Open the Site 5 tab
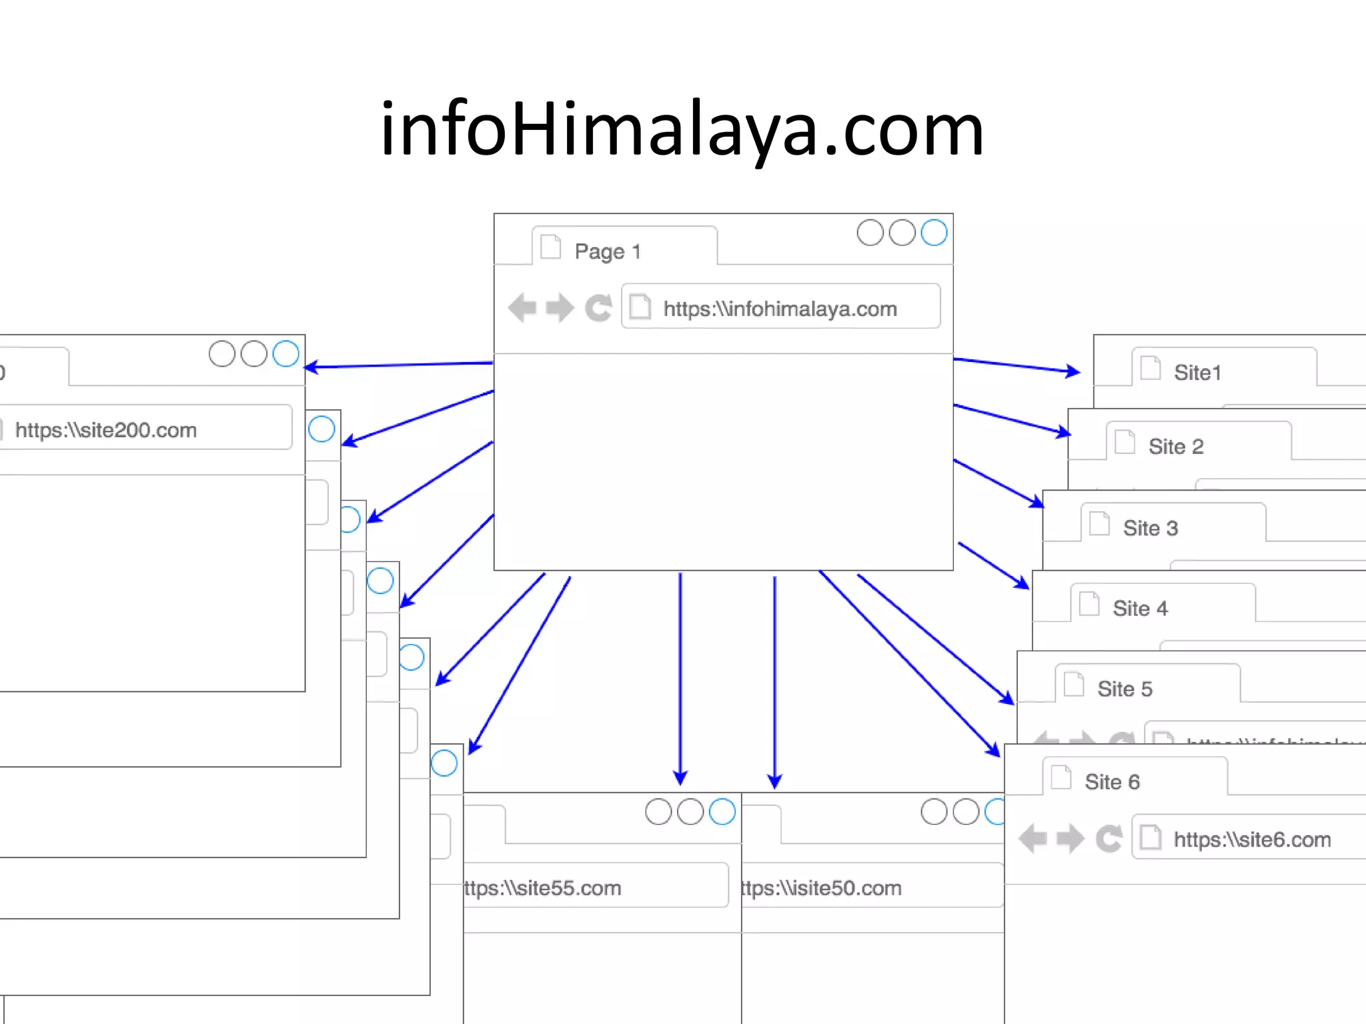 click(1148, 683)
